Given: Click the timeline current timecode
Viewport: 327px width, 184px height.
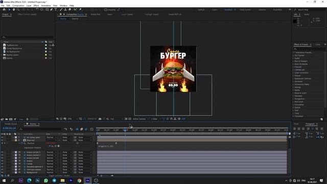Looking at the screenshot, I should 9,128.
